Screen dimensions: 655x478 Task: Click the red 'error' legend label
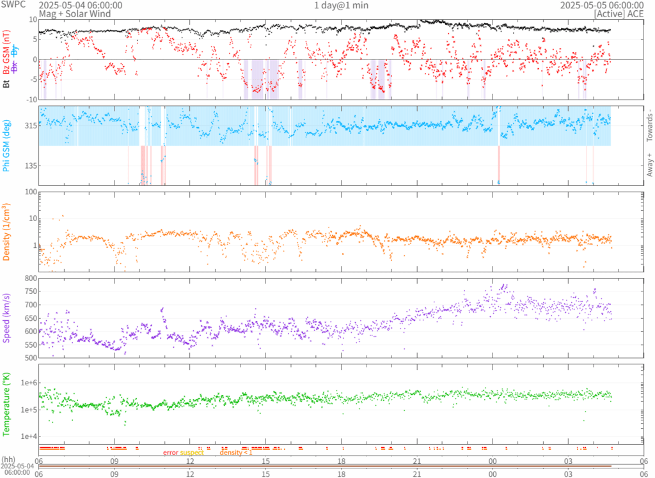tap(170, 452)
